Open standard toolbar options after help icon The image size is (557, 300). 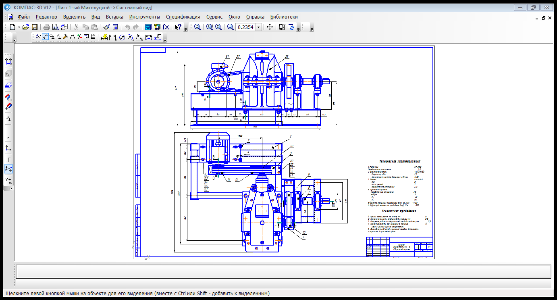coord(185,29)
